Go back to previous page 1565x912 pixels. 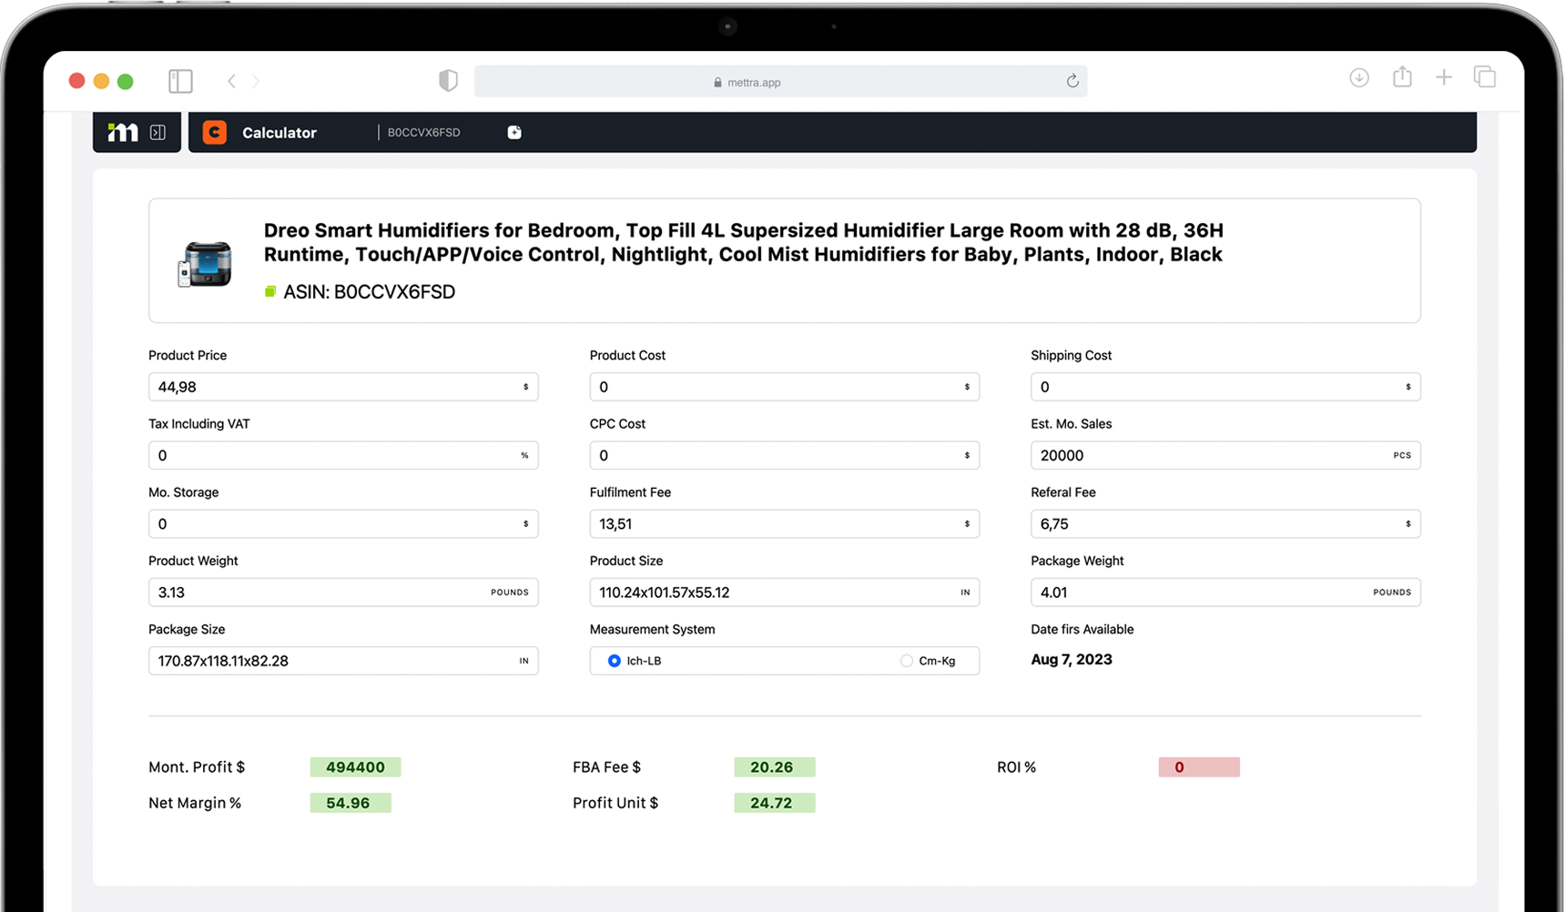(231, 81)
